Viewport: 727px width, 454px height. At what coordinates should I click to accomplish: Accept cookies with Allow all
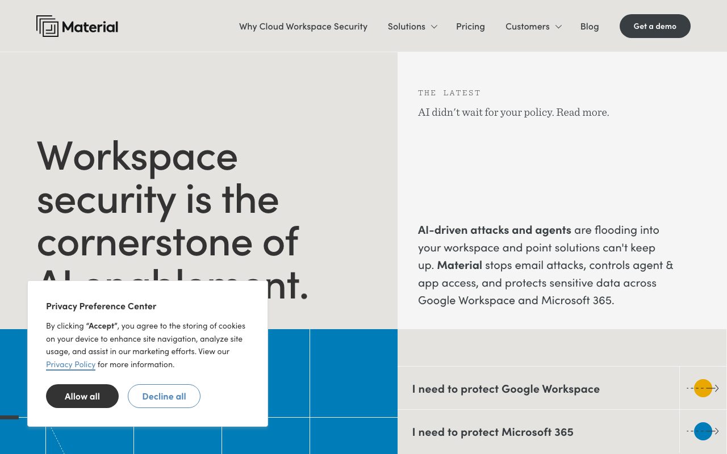click(x=82, y=396)
